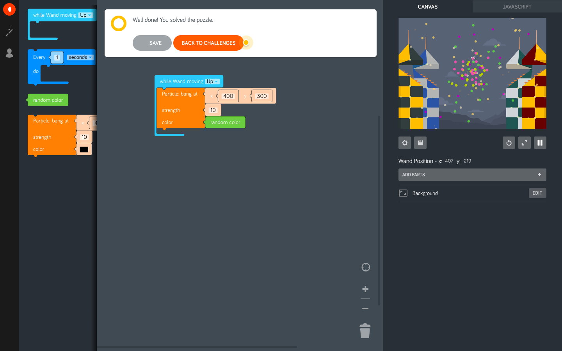
Task: Open the canvas settings gear icon
Action: pyautogui.click(x=404, y=143)
